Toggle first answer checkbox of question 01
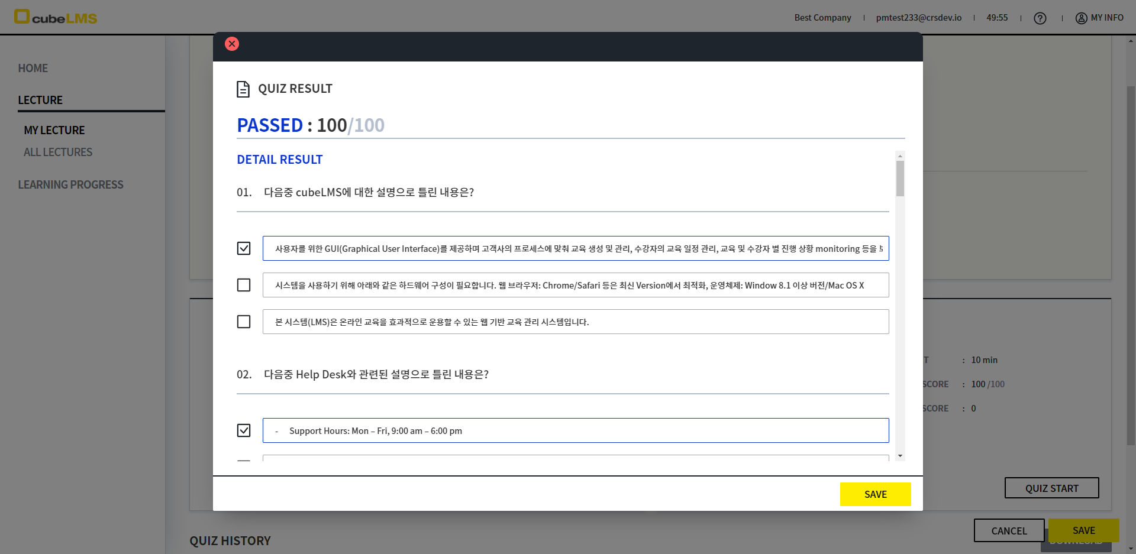This screenshot has width=1136, height=554. pos(244,248)
